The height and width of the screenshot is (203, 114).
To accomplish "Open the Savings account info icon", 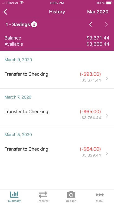I will (34, 24).
